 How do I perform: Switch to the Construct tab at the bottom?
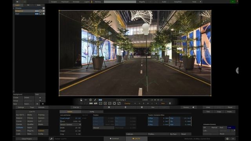(114, 139)
